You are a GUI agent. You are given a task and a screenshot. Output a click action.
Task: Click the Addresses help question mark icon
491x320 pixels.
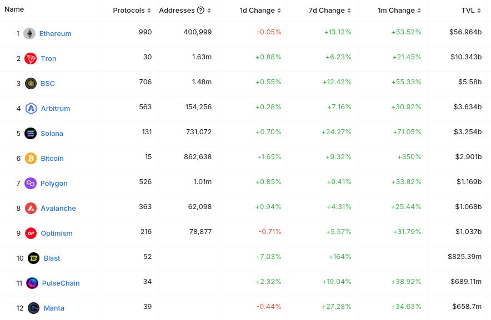pyautogui.click(x=201, y=11)
